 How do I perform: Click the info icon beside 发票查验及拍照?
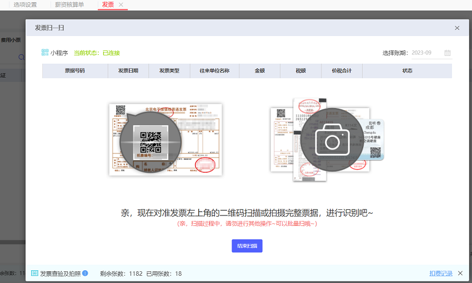click(x=85, y=273)
